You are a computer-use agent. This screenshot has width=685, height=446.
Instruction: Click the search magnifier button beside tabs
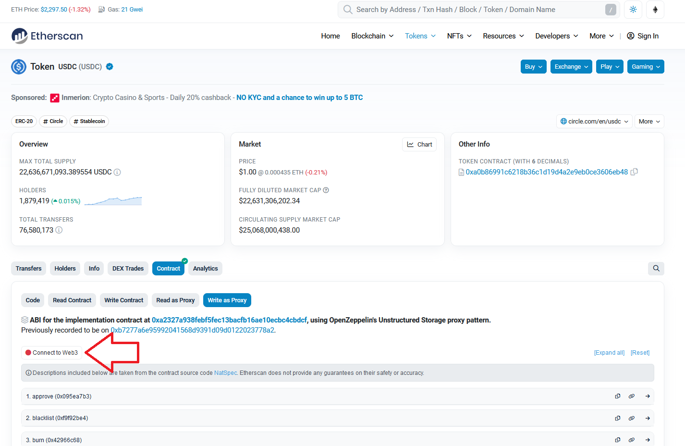(656, 269)
